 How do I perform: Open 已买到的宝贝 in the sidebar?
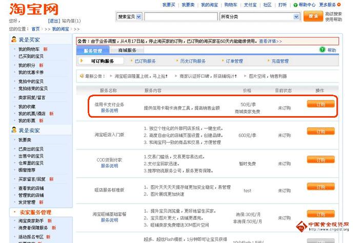(x=31, y=56)
